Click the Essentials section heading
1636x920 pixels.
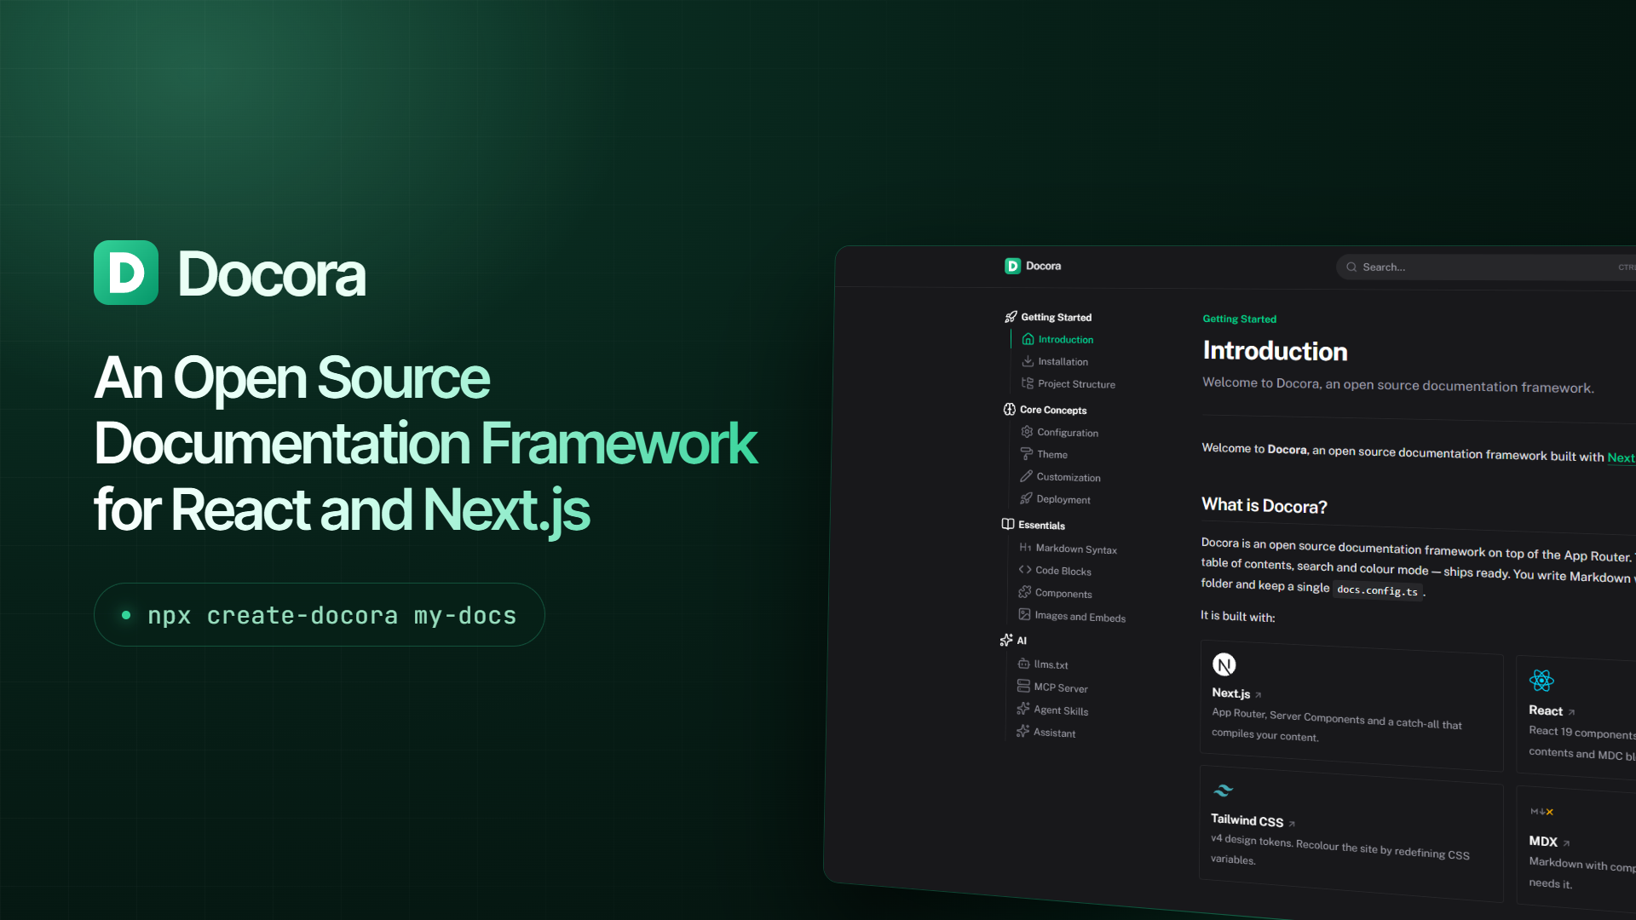pyautogui.click(x=1041, y=526)
